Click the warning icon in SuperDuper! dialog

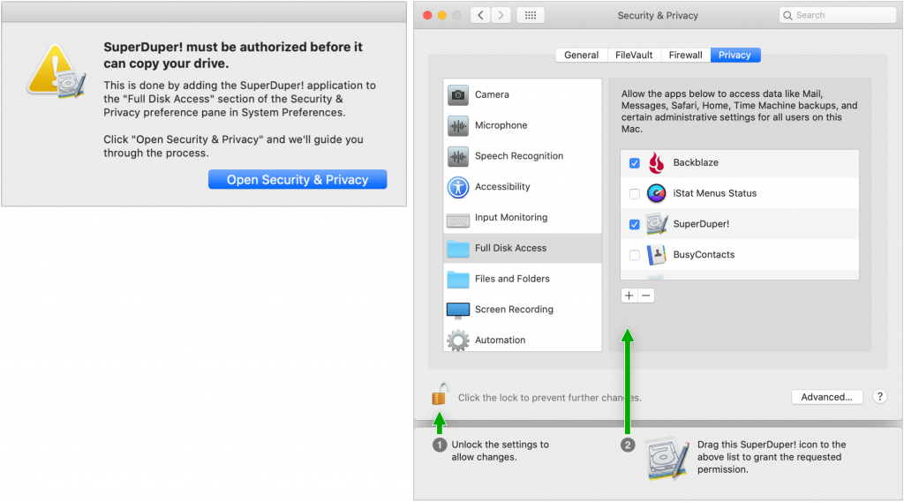(x=56, y=71)
